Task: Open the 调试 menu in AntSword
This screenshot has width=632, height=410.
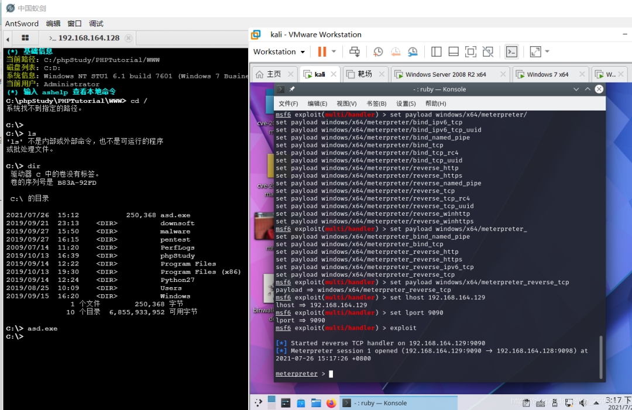Action: coord(96,24)
